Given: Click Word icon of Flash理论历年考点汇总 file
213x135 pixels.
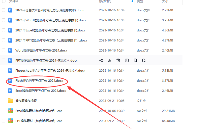Looking at the screenshot, I should click(x=10, y=80).
